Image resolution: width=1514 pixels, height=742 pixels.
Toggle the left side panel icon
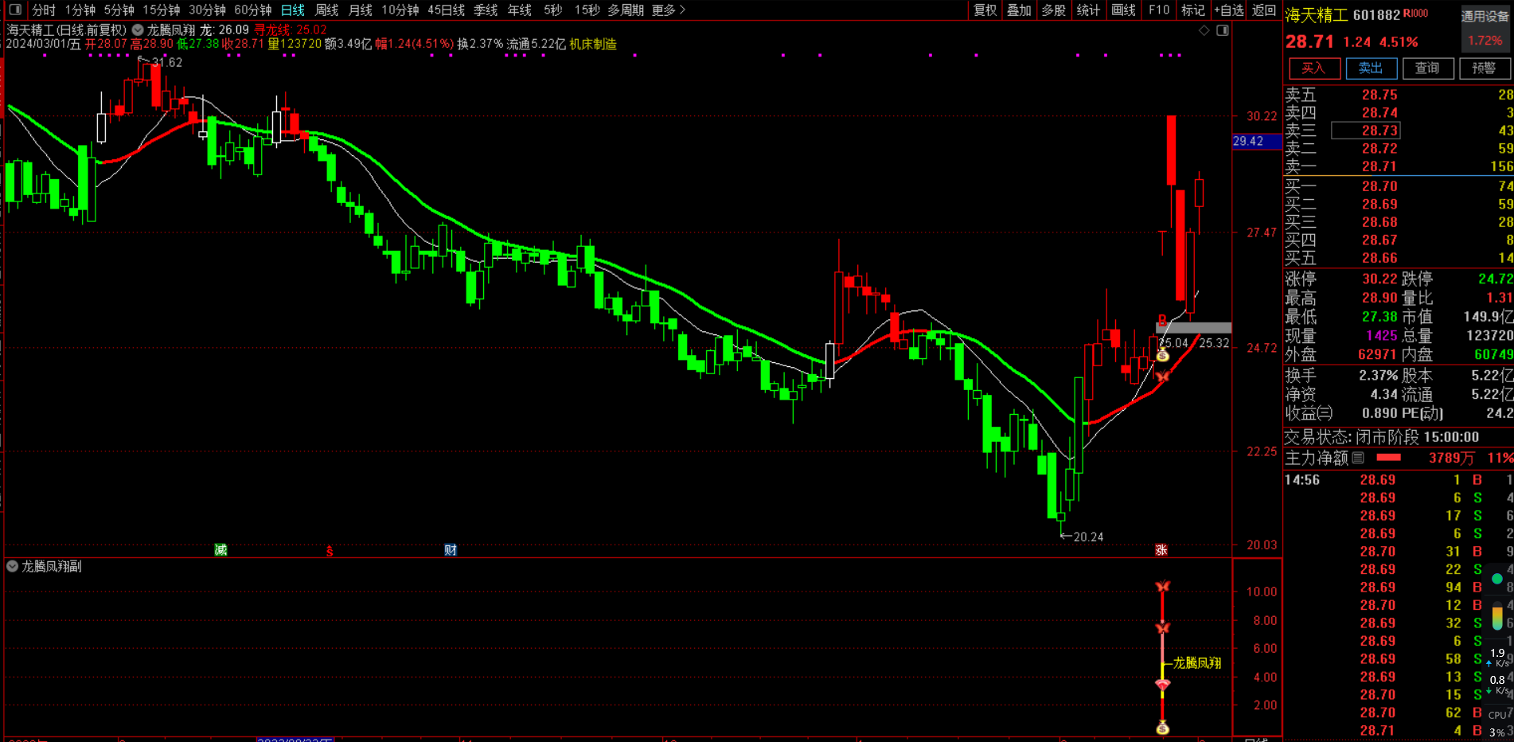click(x=14, y=10)
